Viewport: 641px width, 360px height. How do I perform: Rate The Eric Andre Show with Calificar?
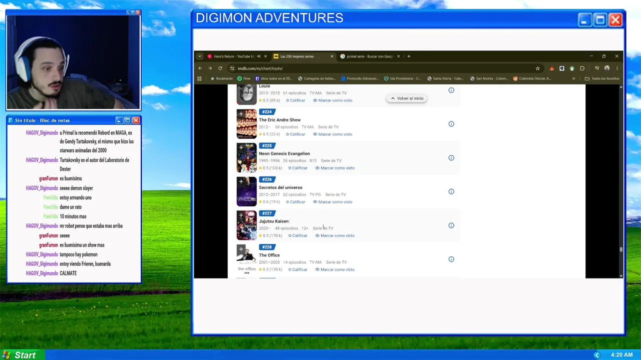tap(295, 134)
